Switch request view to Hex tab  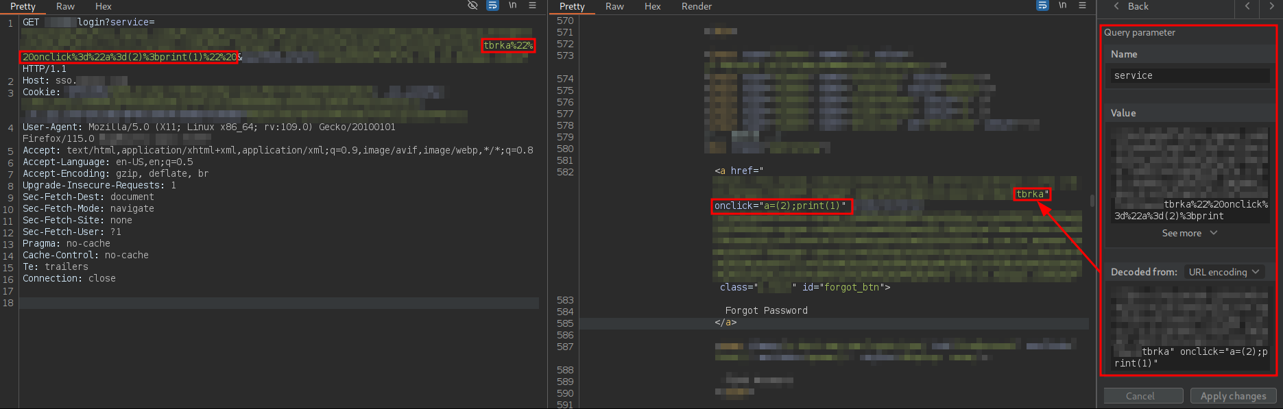[104, 6]
